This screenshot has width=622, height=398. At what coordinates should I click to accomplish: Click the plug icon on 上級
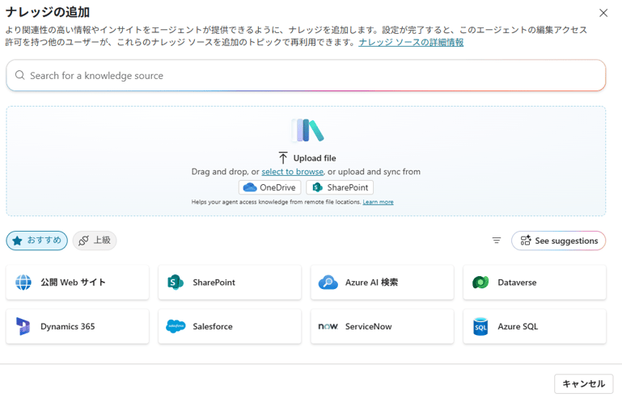[x=83, y=241]
